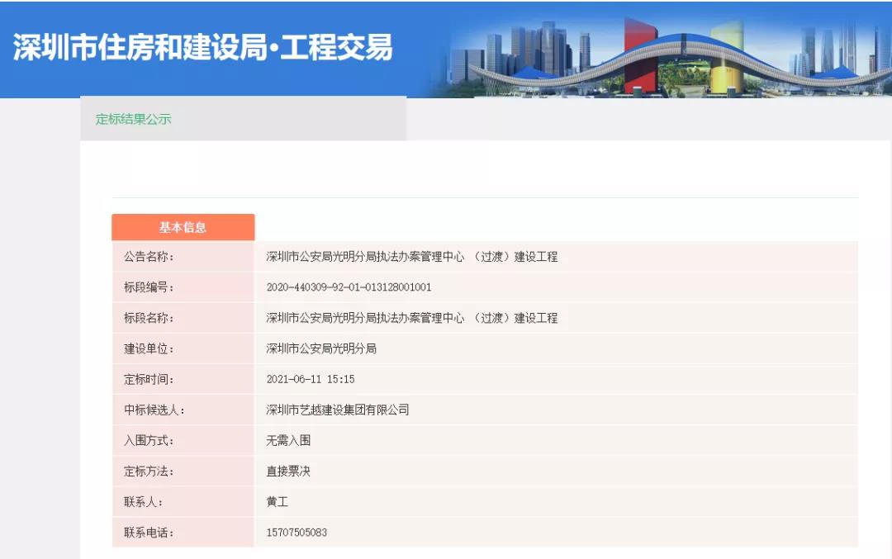892x559 pixels.
Task: Select the date 2021-06-11 15:15
Action: [311, 379]
